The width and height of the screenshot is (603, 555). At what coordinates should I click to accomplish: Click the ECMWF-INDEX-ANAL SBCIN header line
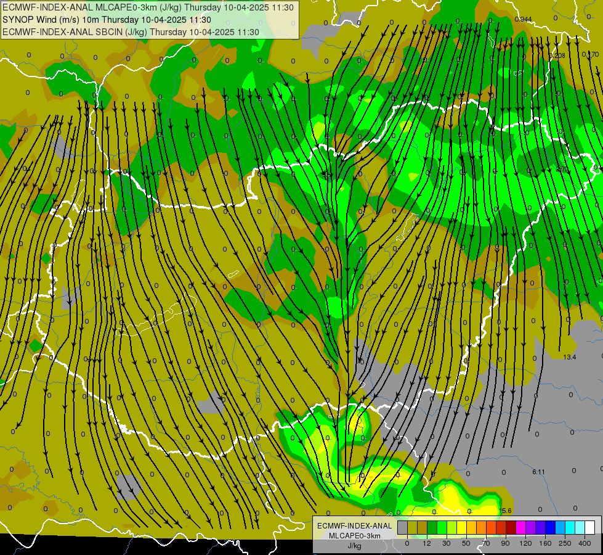131,32
